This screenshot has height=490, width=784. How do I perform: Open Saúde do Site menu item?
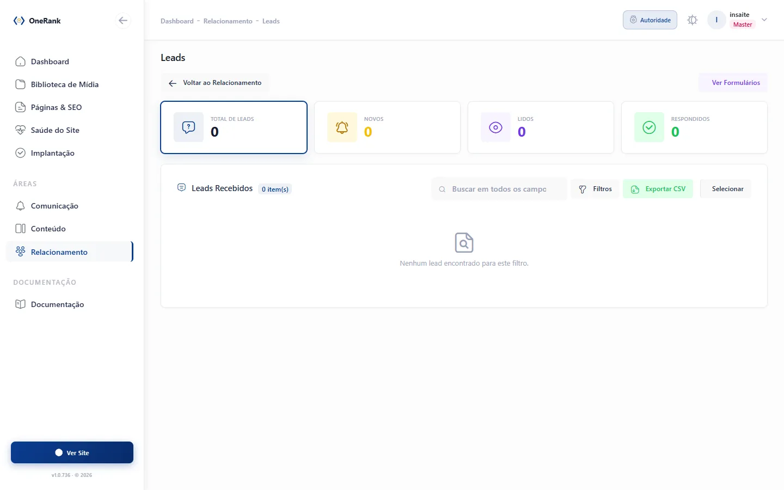70,130
